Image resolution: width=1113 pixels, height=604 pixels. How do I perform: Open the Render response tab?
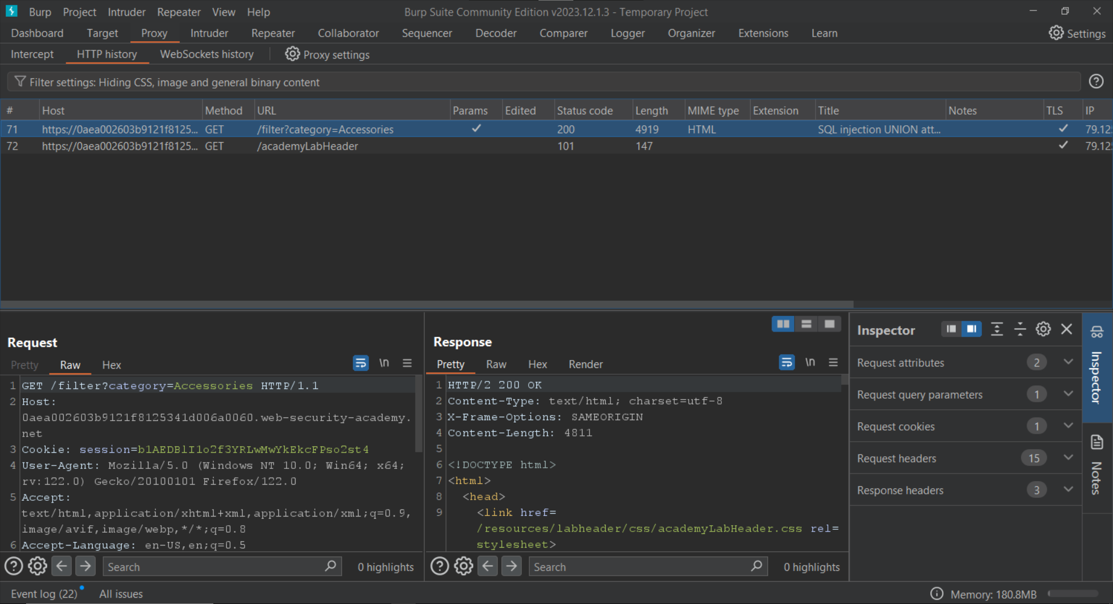click(585, 365)
